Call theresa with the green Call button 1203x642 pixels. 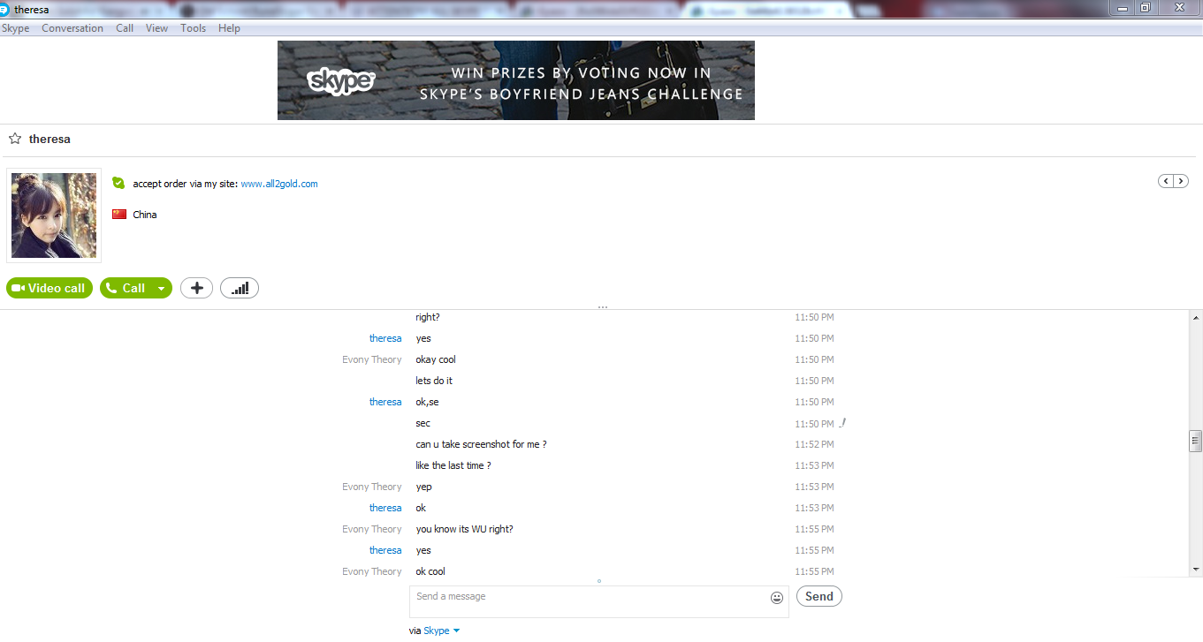tap(126, 288)
